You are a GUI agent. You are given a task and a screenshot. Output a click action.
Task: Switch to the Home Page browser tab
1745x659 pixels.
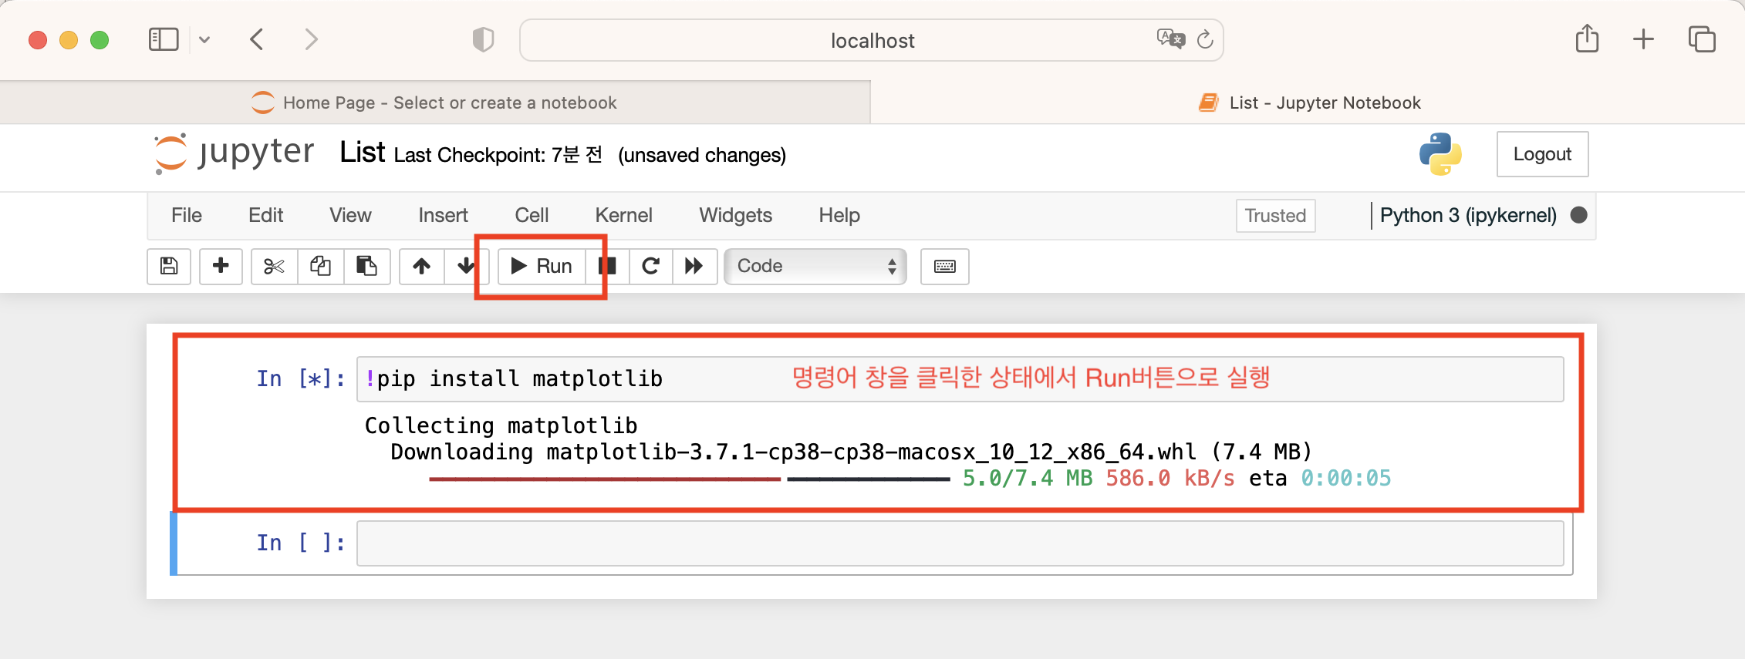(435, 103)
